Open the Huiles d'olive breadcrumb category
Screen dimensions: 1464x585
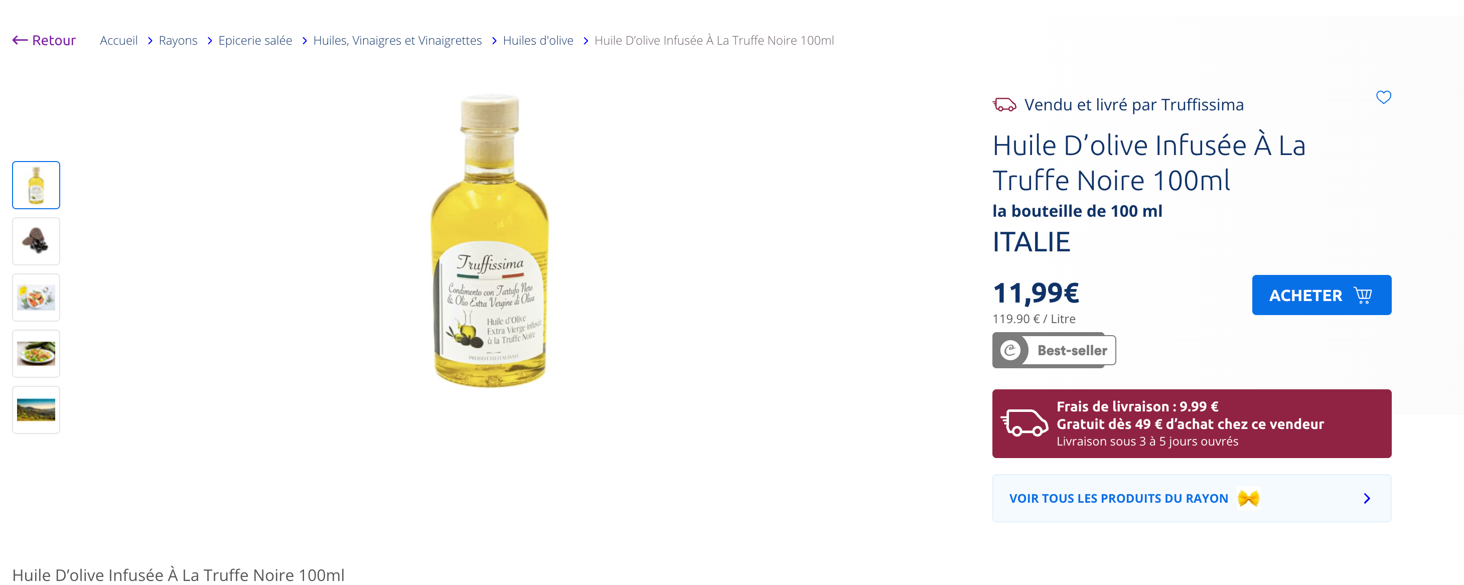(x=538, y=40)
